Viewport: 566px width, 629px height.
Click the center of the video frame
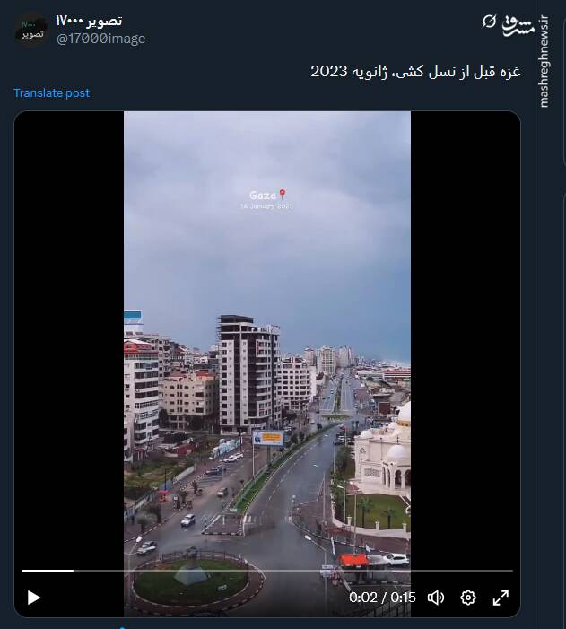tap(267, 364)
